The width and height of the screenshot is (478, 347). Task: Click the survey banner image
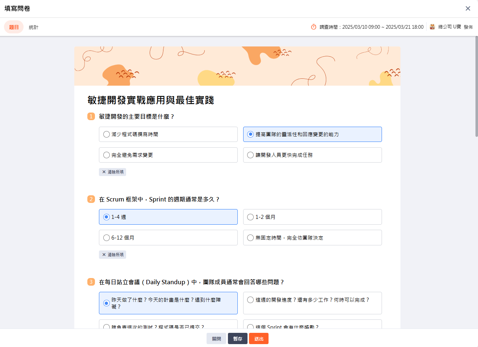tap(237, 66)
